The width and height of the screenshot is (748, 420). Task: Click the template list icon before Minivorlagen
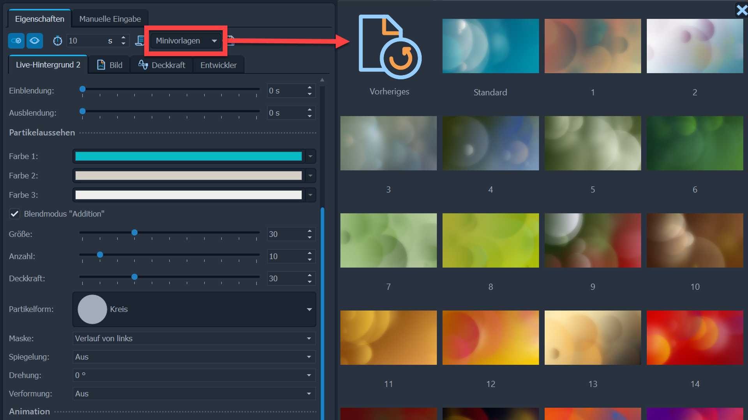point(140,41)
